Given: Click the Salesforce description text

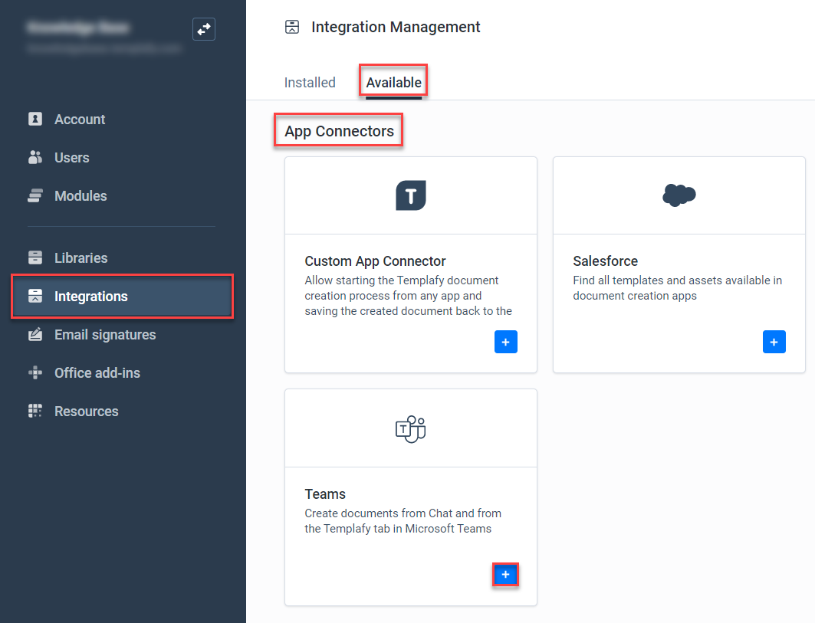Looking at the screenshot, I should point(677,288).
